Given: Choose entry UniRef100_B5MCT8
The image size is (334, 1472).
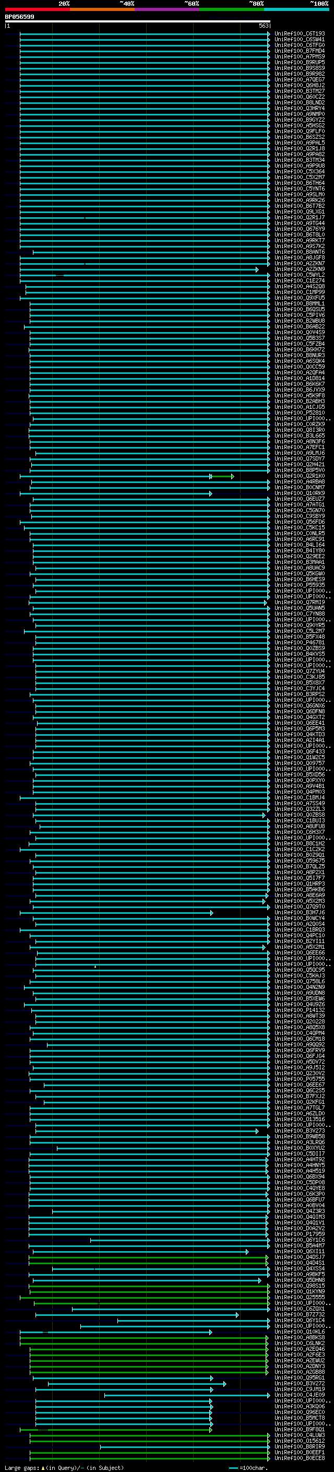Looking at the screenshot, I should click(x=299, y=1418).
